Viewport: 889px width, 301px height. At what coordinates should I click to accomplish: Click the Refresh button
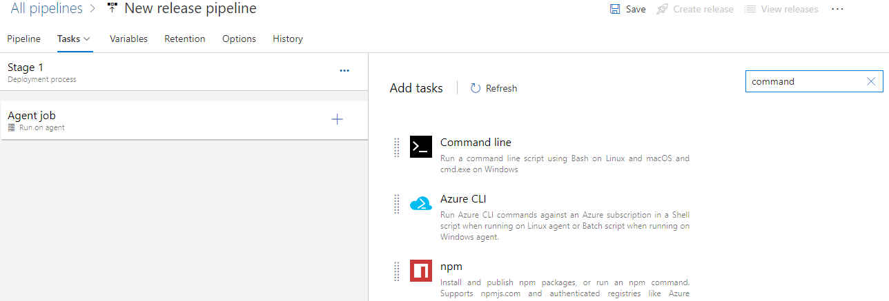pyautogui.click(x=494, y=88)
